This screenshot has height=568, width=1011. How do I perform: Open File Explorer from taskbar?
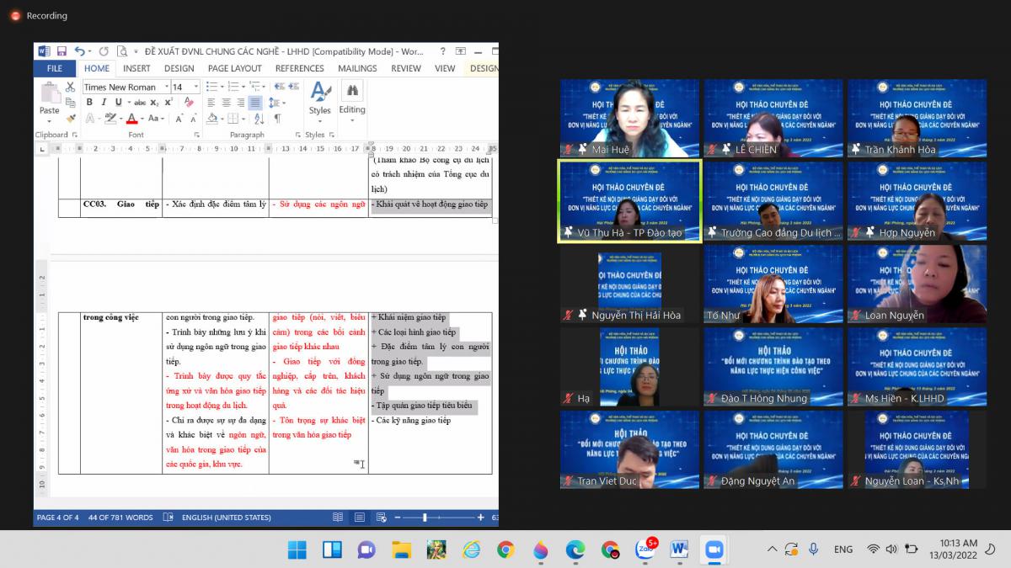coord(402,549)
